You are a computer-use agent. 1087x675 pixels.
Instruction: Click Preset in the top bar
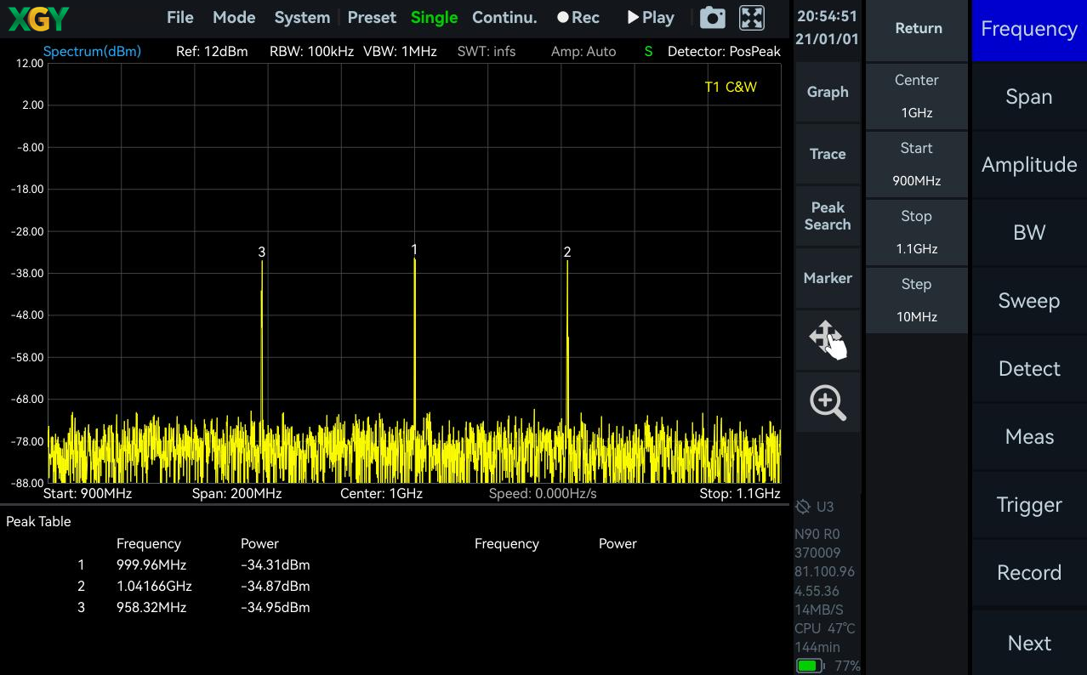click(x=372, y=18)
